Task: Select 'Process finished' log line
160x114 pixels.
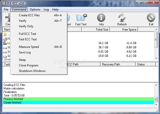Action: pos(78,99)
